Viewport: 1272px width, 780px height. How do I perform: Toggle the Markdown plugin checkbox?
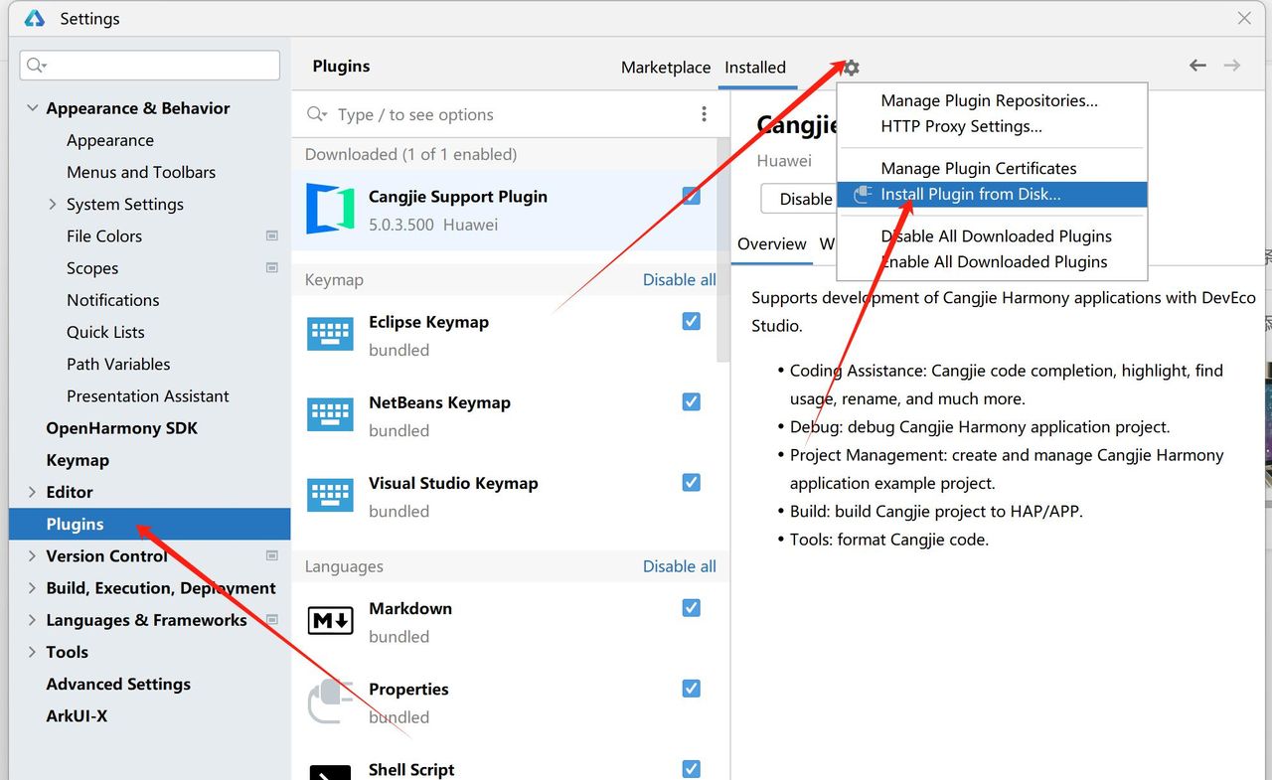coord(691,607)
